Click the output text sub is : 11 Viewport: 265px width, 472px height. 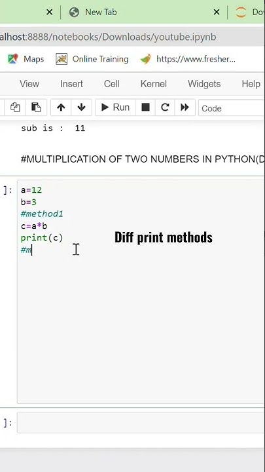click(x=53, y=128)
